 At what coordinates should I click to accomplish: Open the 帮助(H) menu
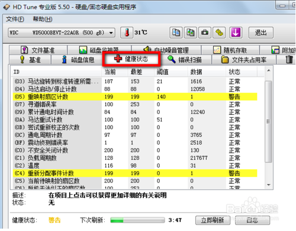(x=43, y=19)
